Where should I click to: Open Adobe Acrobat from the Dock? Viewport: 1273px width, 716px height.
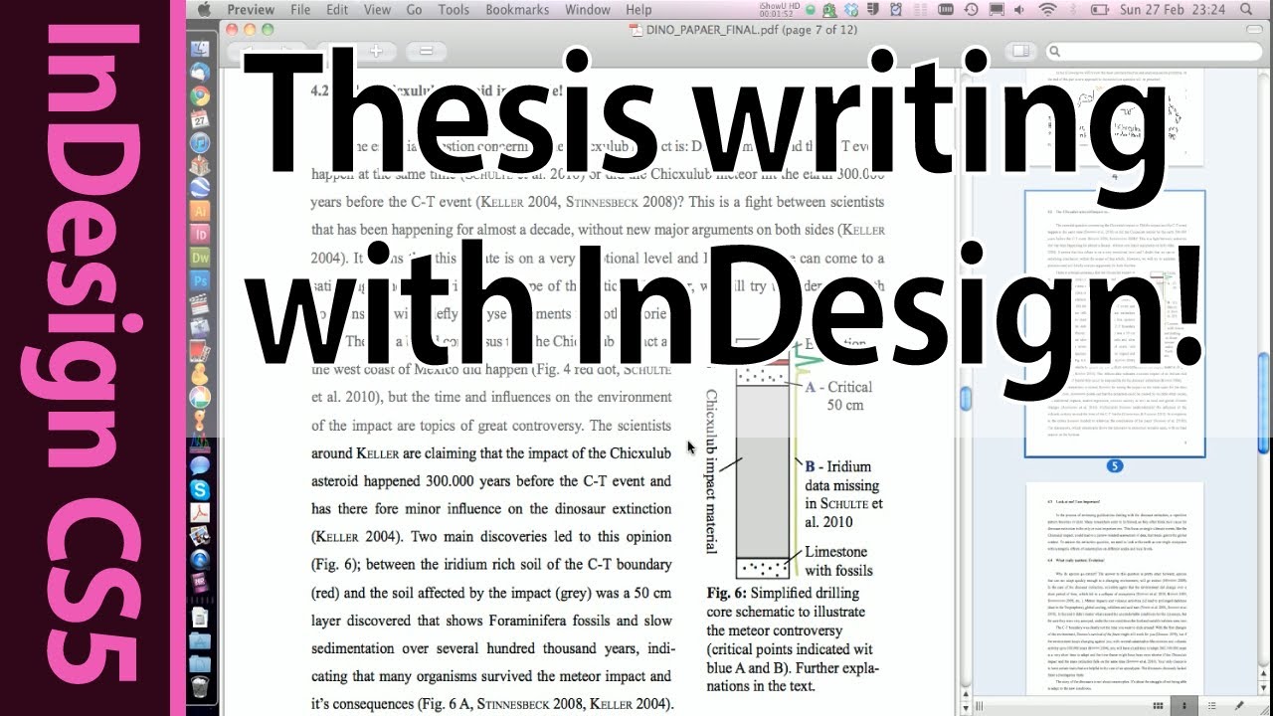tap(200, 512)
